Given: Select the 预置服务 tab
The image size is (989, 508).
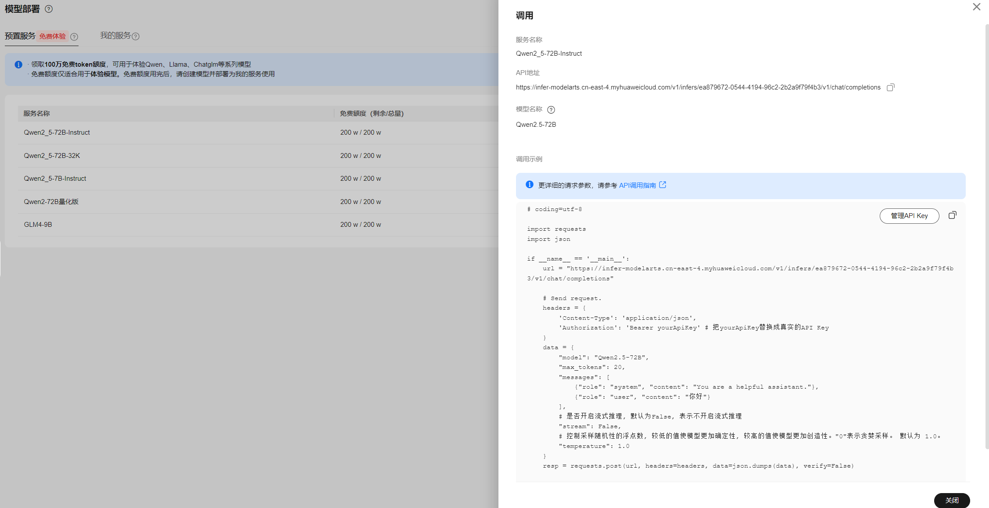Looking at the screenshot, I should [20, 36].
